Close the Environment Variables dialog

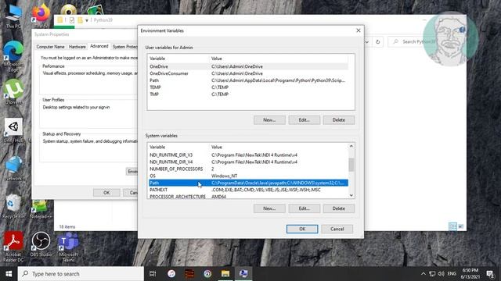(359, 30)
